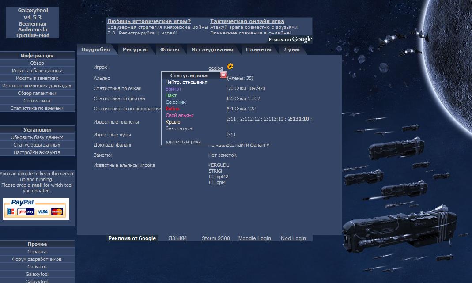Image resolution: width=472 pixels, height=283 pixels.
Task: Open the ЯЗЫКИ footer link
Action: [x=177, y=238]
